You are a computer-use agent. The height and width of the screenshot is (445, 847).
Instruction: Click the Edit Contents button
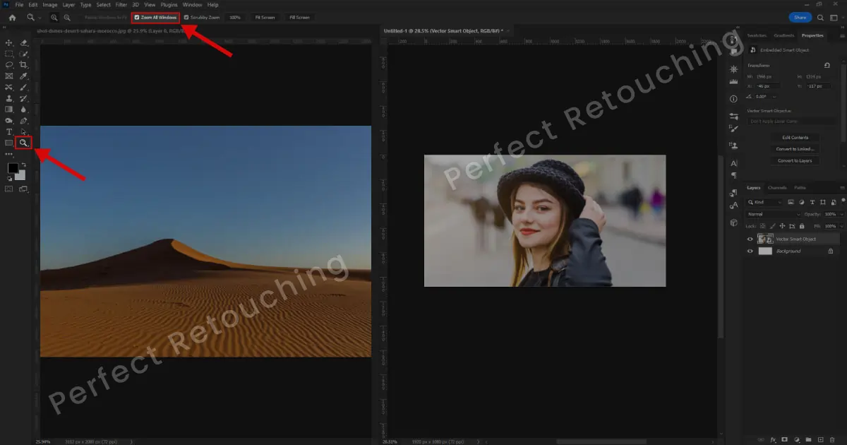click(x=795, y=138)
